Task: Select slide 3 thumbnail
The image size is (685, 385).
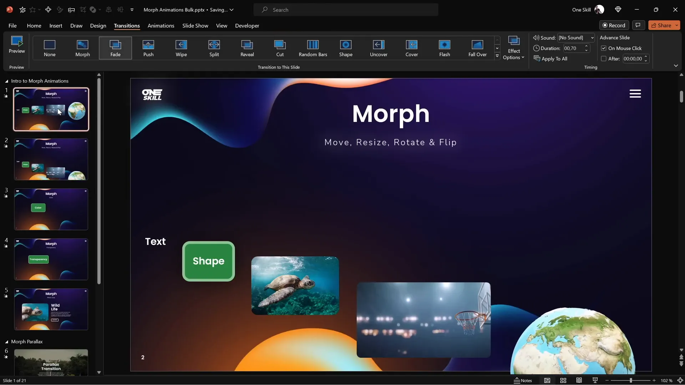Action: pos(51,209)
